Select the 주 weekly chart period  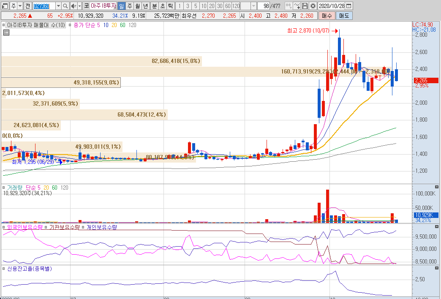[x=130, y=6]
